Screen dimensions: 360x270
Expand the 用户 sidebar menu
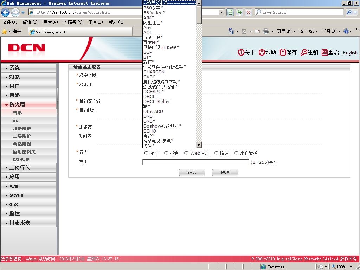(29, 86)
